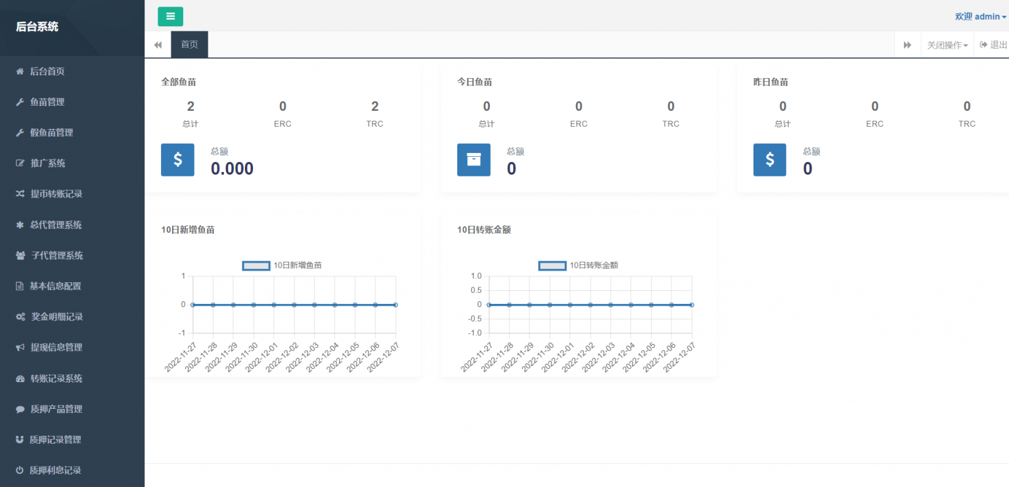Click the 退出 logout link
Viewport: 1009px width, 487px height.
pos(993,45)
